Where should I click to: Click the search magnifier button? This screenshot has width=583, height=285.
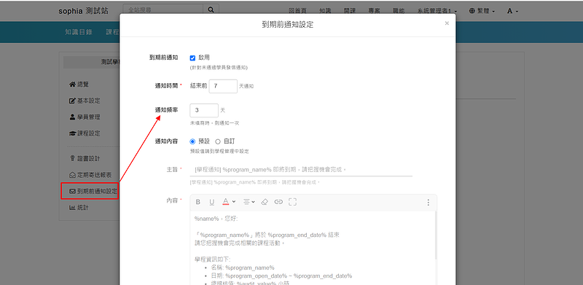[211, 10]
